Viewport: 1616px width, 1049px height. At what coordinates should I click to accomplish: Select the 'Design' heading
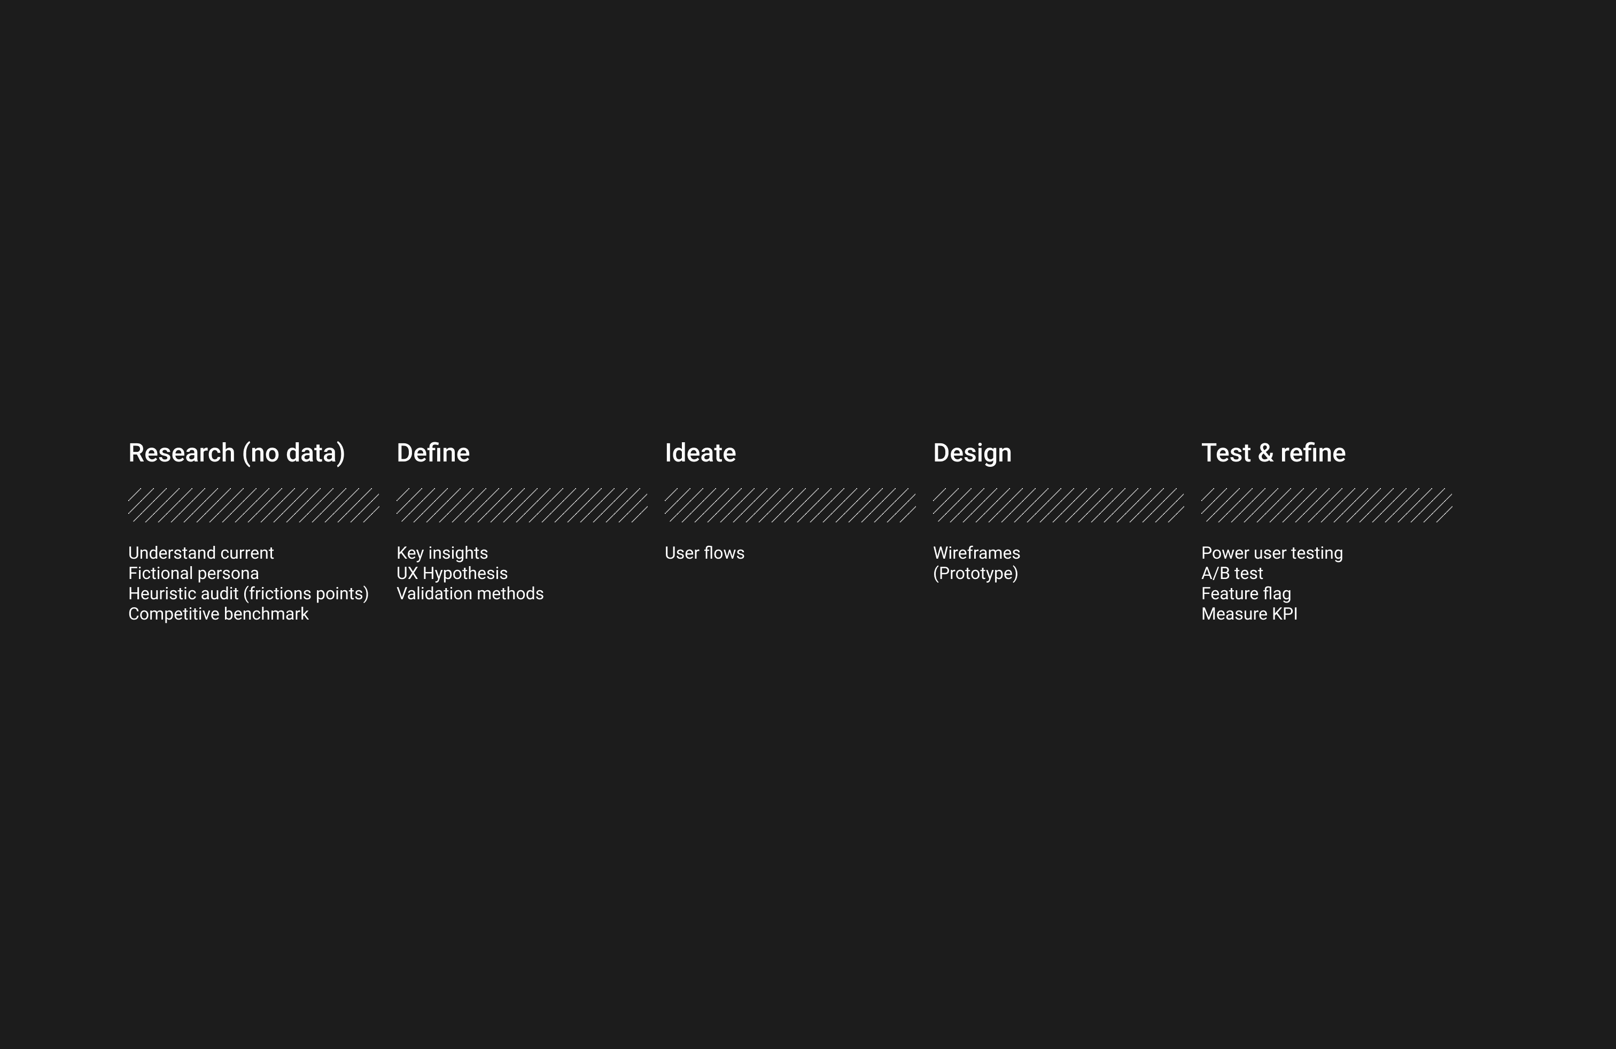[972, 453]
